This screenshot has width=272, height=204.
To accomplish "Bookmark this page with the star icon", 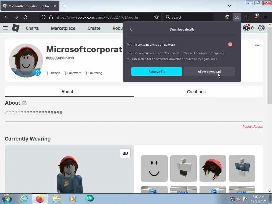I will coord(156,17).
